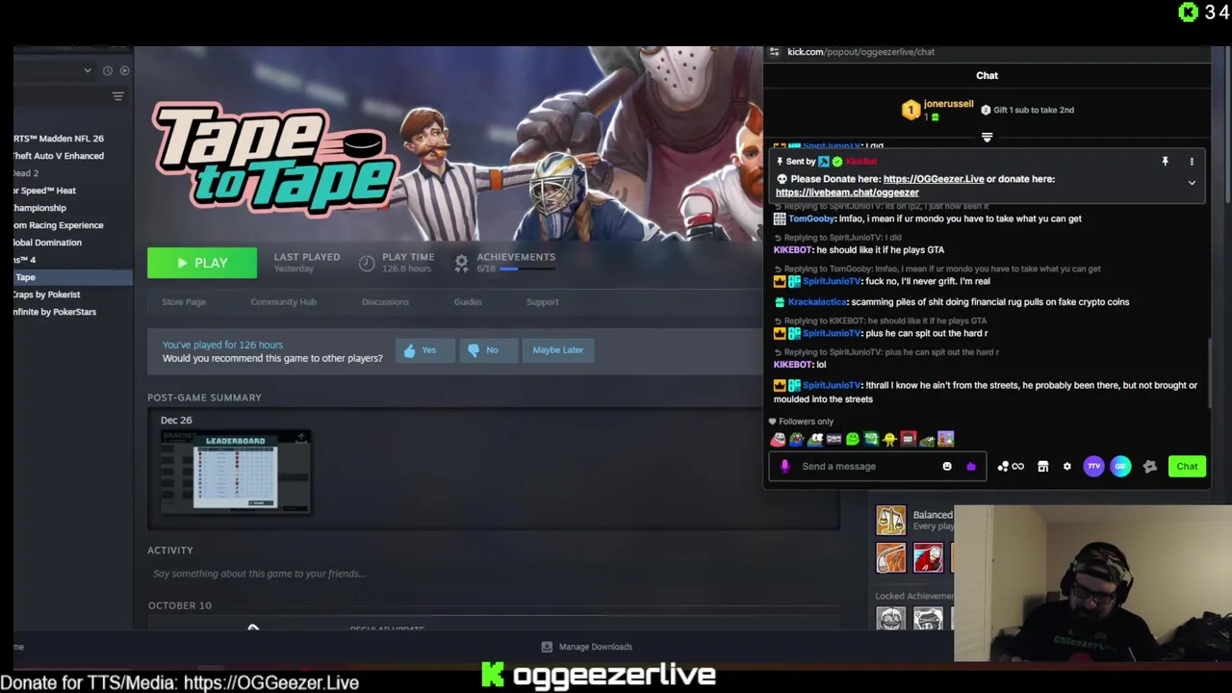Image resolution: width=1232 pixels, height=693 pixels.
Task: Select Speed Heat game in library list
Action: tap(44, 191)
